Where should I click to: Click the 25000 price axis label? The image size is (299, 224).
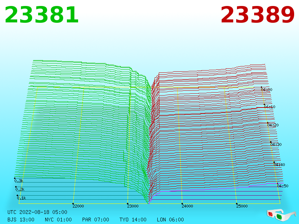242,206
